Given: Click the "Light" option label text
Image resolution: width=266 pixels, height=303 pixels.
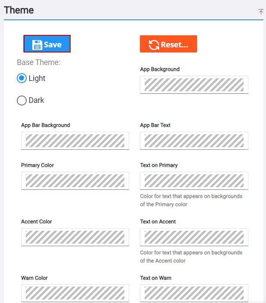Looking at the screenshot, I should [37, 78].
